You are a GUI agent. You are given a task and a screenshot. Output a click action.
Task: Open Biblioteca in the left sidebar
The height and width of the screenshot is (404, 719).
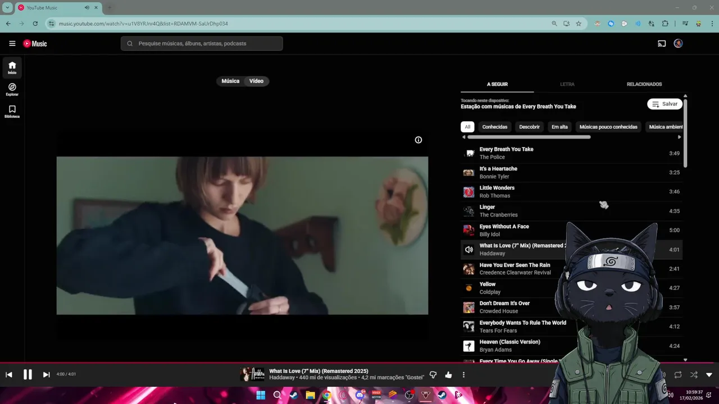tap(12, 111)
